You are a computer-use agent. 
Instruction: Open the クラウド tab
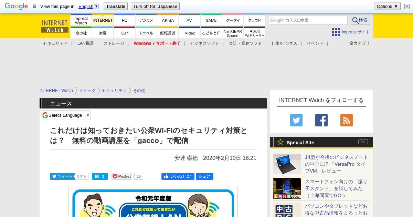click(x=255, y=20)
